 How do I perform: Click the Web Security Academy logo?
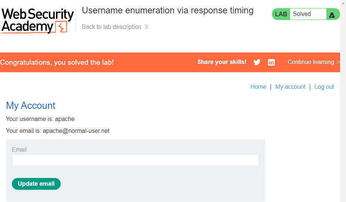point(37,20)
